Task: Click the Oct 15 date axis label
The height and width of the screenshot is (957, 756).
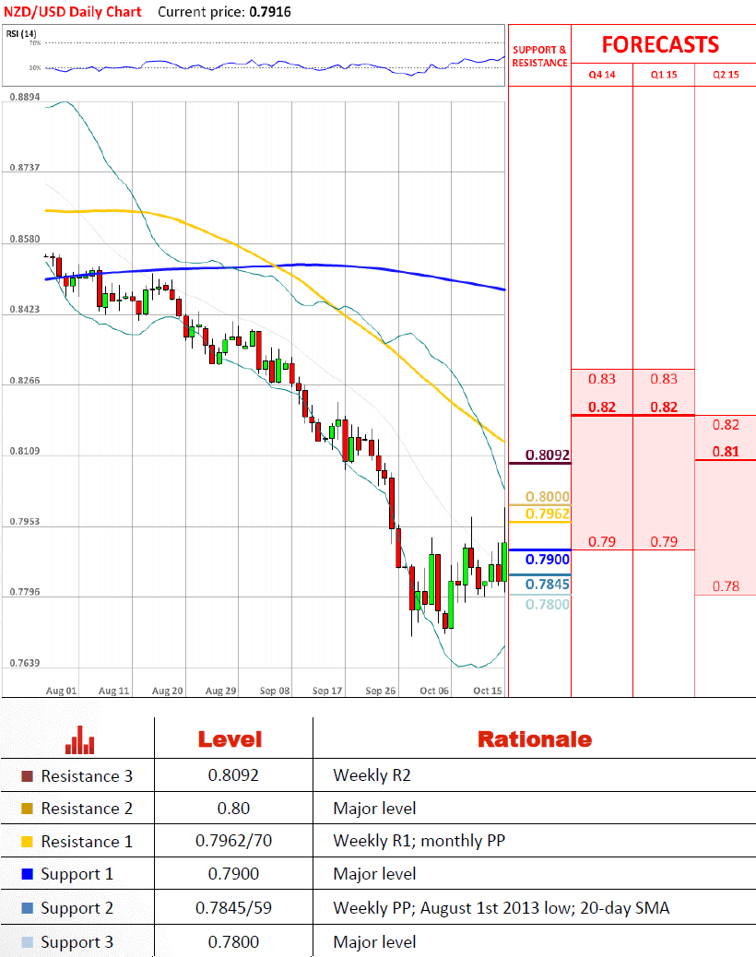Action: click(488, 691)
